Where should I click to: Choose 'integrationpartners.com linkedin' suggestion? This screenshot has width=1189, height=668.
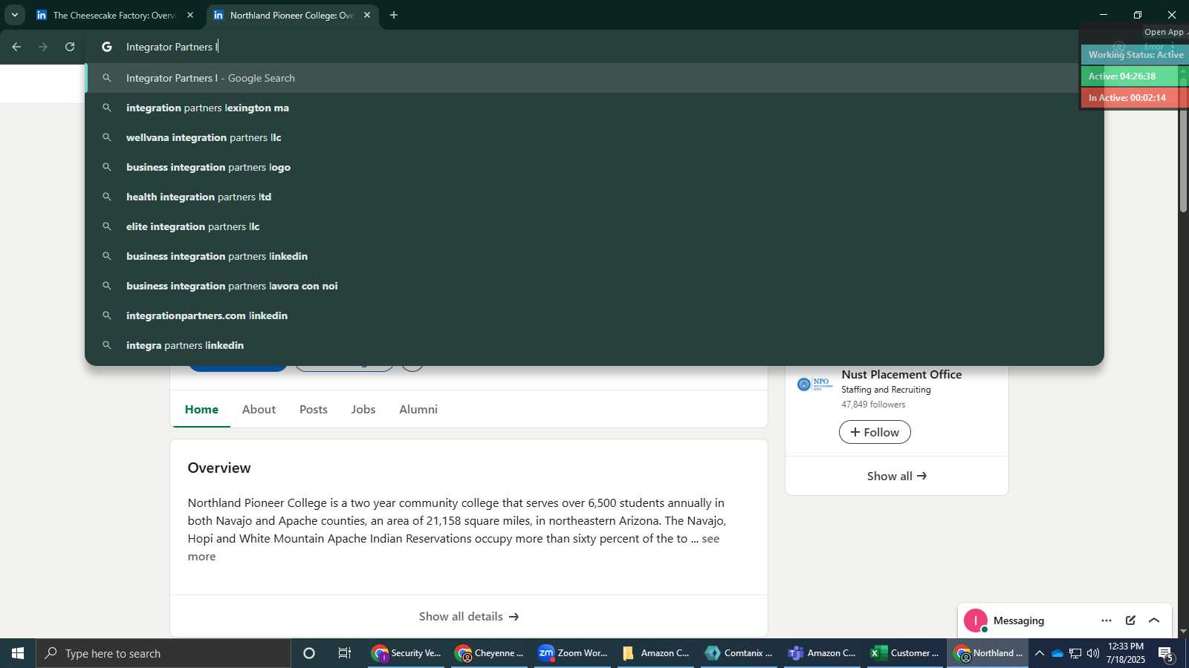[x=594, y=315]
